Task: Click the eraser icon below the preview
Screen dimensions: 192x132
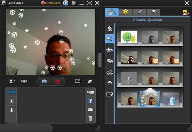Action: pyautogui.click(x=90, y=81)
